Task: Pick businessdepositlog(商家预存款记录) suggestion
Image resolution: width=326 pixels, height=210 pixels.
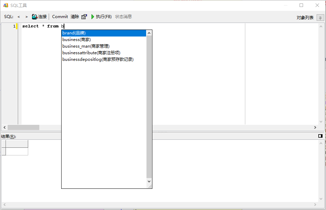Action: coord(104,59)
